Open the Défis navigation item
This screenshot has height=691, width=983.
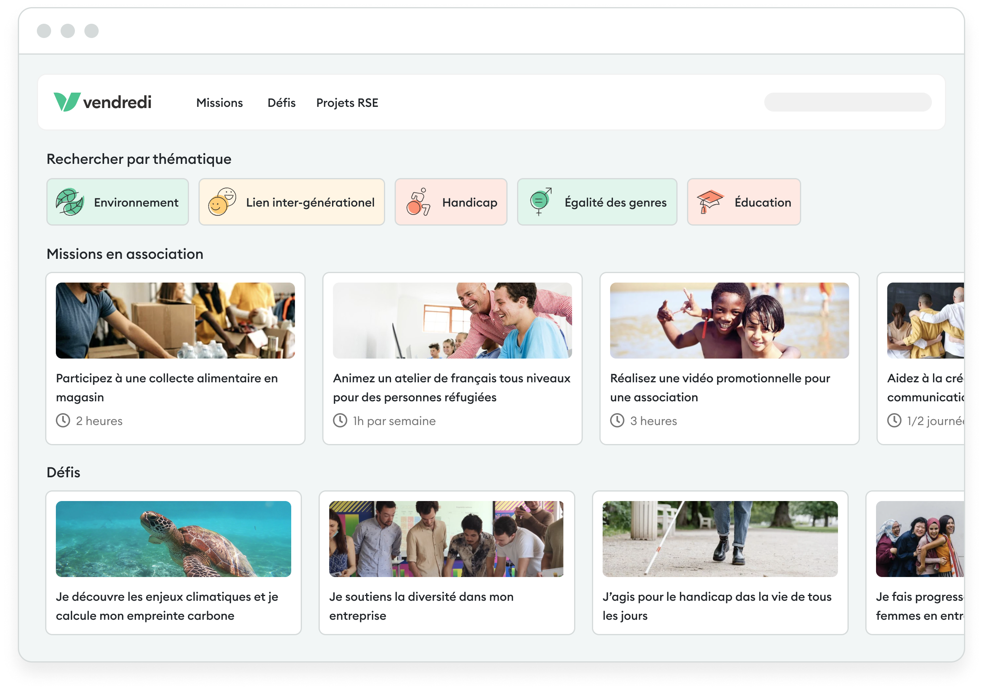click(x=281, y=103)
